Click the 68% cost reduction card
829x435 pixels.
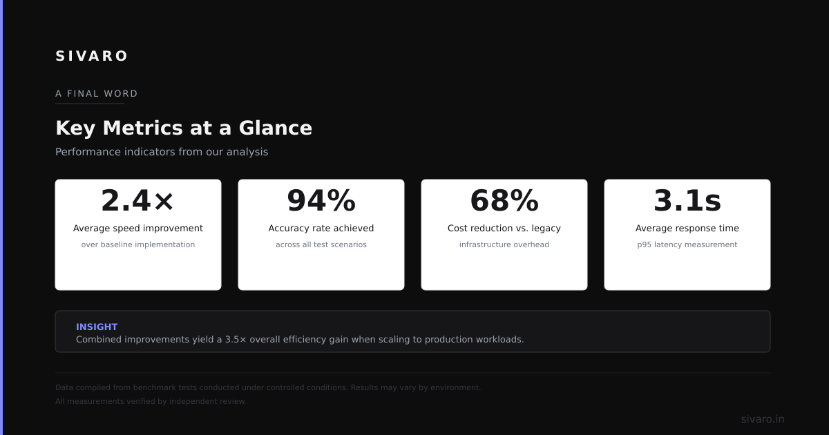504,235
